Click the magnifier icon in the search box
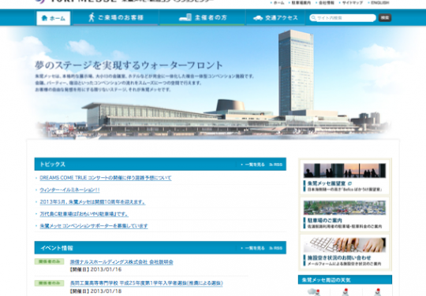 coord(313,18)
